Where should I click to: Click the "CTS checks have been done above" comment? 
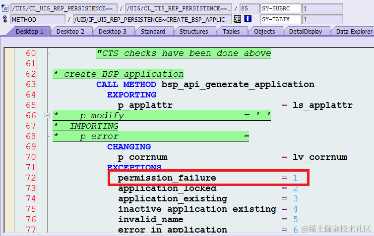184,53
